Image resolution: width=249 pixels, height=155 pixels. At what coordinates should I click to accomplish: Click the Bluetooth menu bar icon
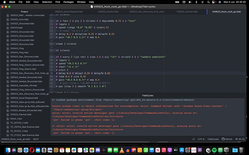(196, 2)
